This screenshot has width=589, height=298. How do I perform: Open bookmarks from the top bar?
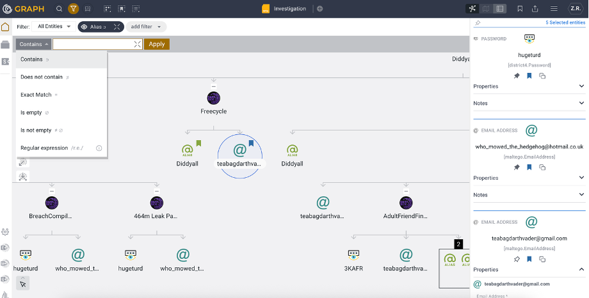pyautogui.click(x=520, y=8)
